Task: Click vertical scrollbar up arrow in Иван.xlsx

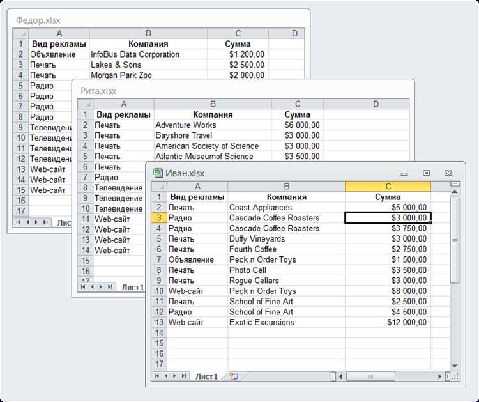Action: click(455, 192)
